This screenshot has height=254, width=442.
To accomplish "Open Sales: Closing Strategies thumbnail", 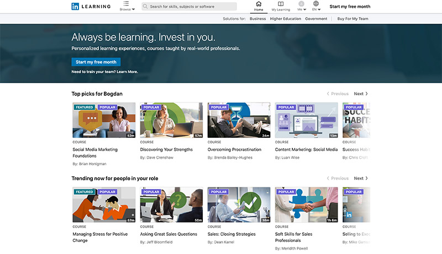I will coord(239,204).
